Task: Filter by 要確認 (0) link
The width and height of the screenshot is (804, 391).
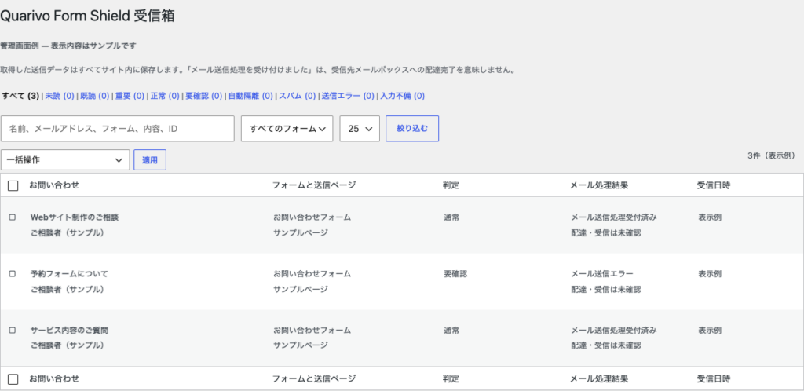Action: (203, 96)
